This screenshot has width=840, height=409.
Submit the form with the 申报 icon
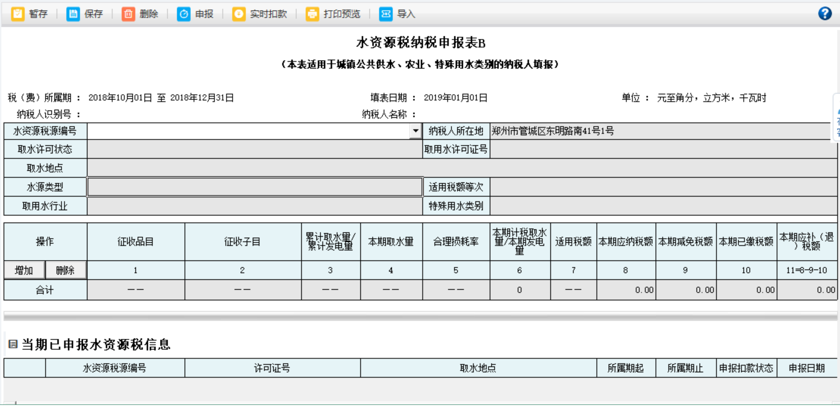tap(184, 14)
